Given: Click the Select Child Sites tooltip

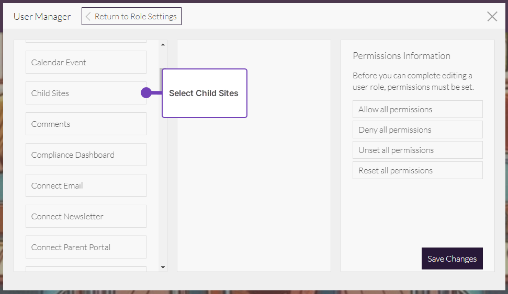Looking at the screenshot, I should (x=204, y=93).
